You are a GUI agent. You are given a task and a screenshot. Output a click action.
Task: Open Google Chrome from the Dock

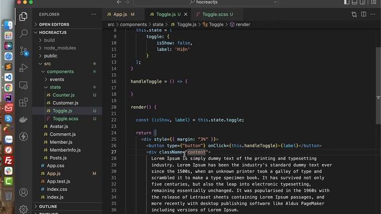pos(8,87)
